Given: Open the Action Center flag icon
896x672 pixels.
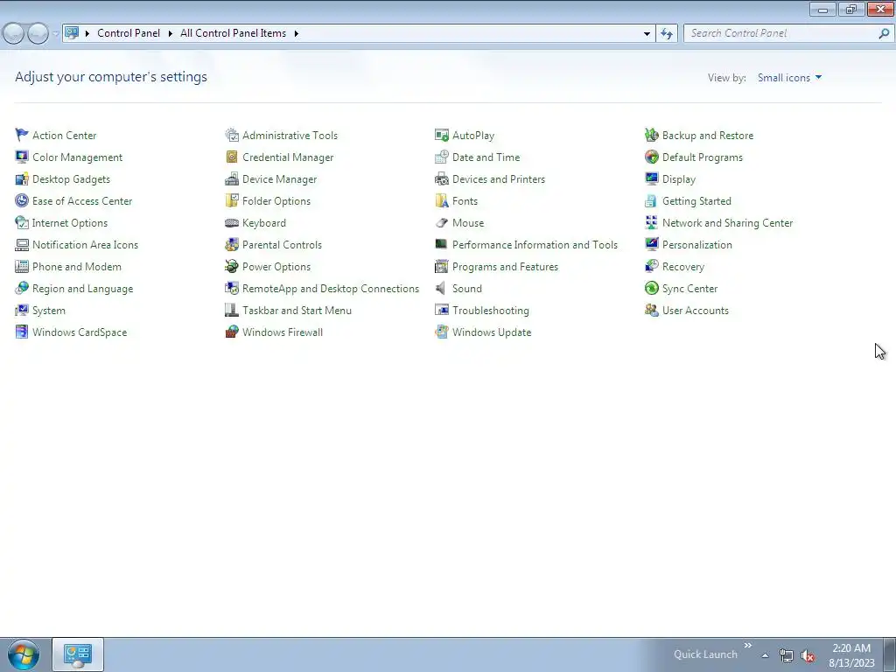Looking at the screenshot, I should (22, 135).
